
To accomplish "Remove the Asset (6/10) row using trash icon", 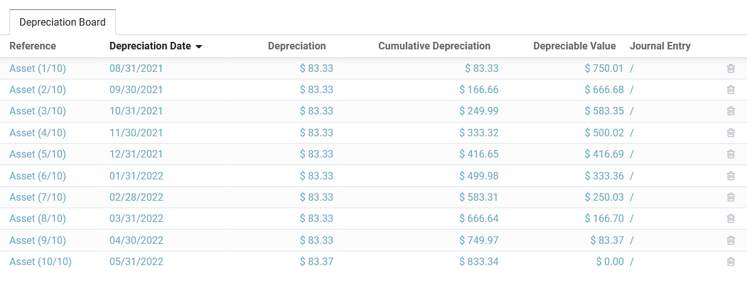I will [x=731, y=176].
